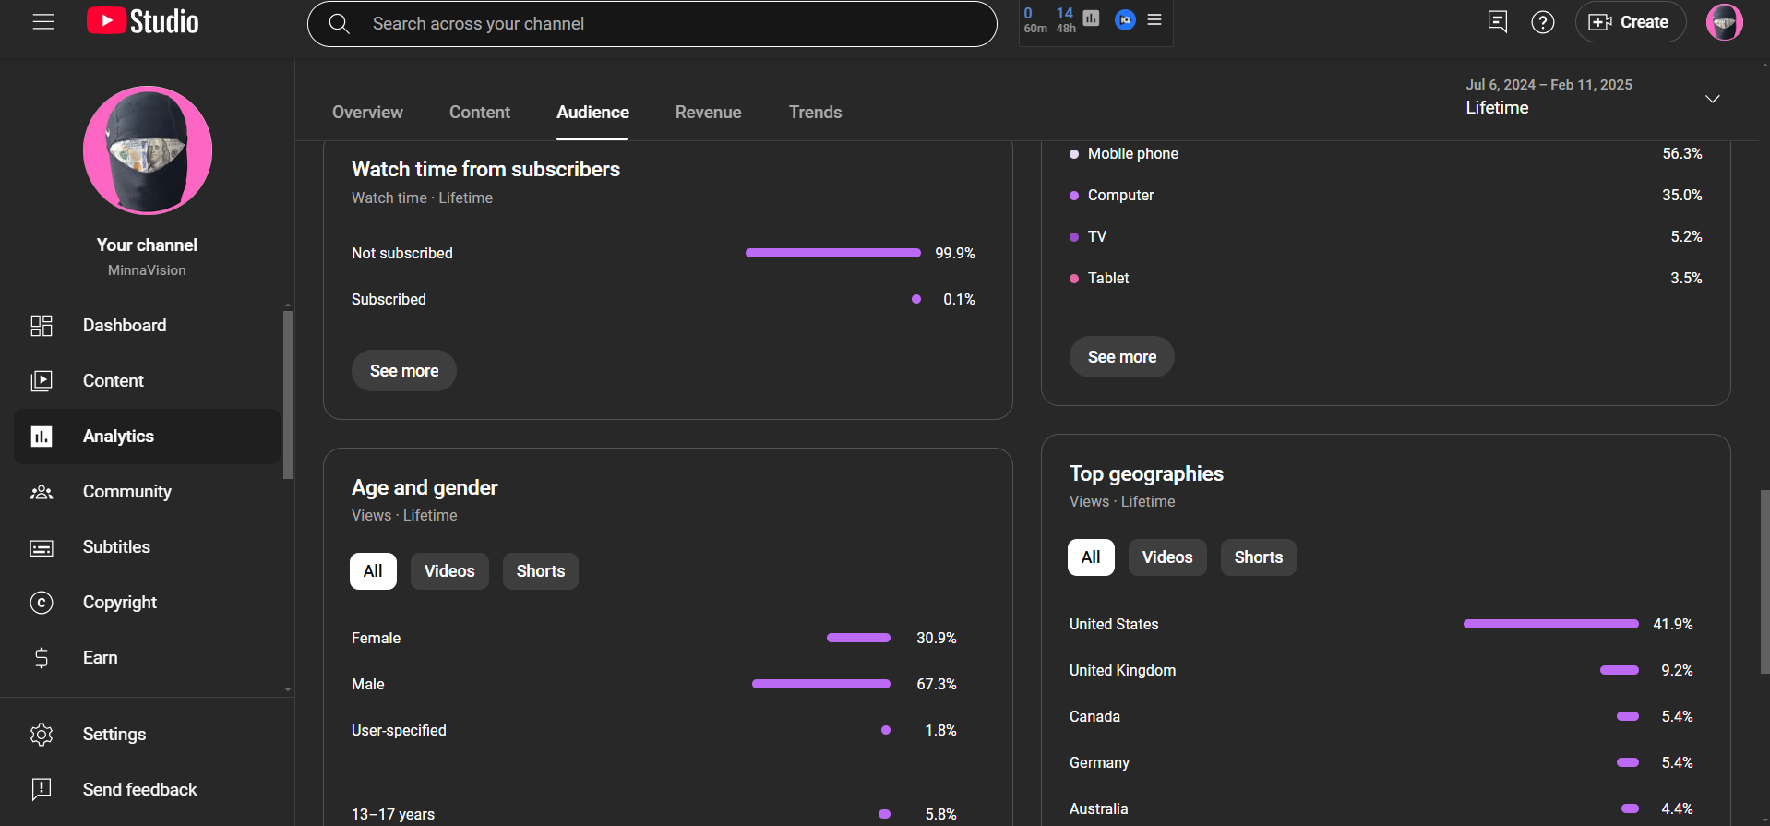The image size is (1770, 826).
Task: Open the extension list menu icon
Action: 1154,19
